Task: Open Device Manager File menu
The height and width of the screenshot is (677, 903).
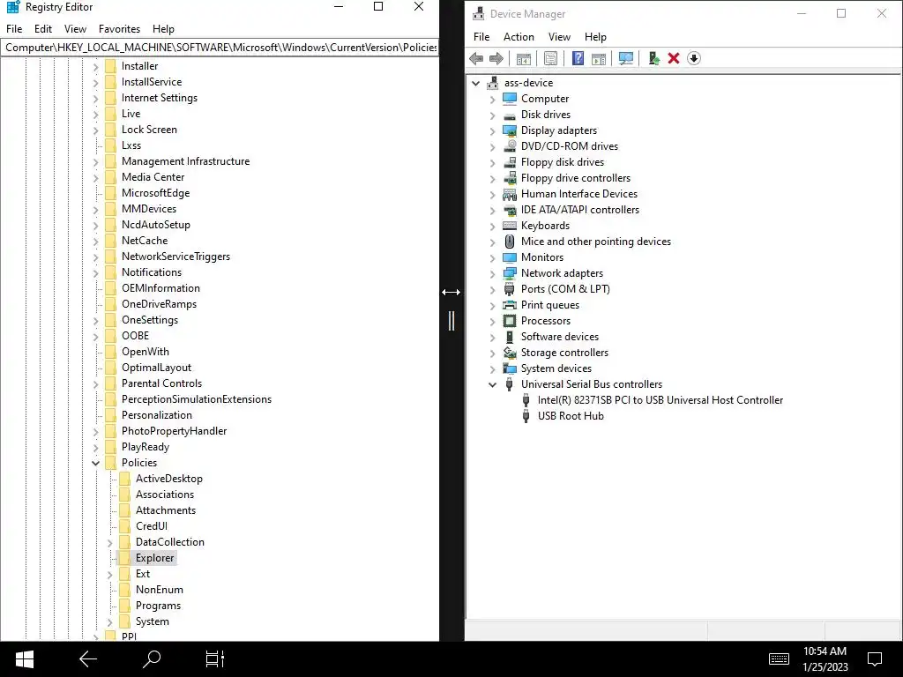Action: click(x=481, y=37)
